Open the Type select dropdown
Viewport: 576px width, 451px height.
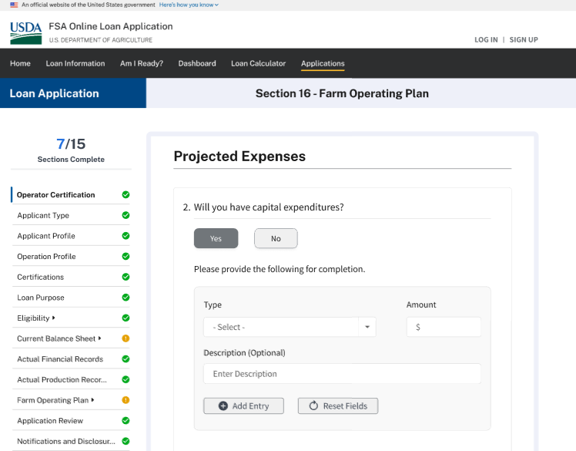pos(290,327)
